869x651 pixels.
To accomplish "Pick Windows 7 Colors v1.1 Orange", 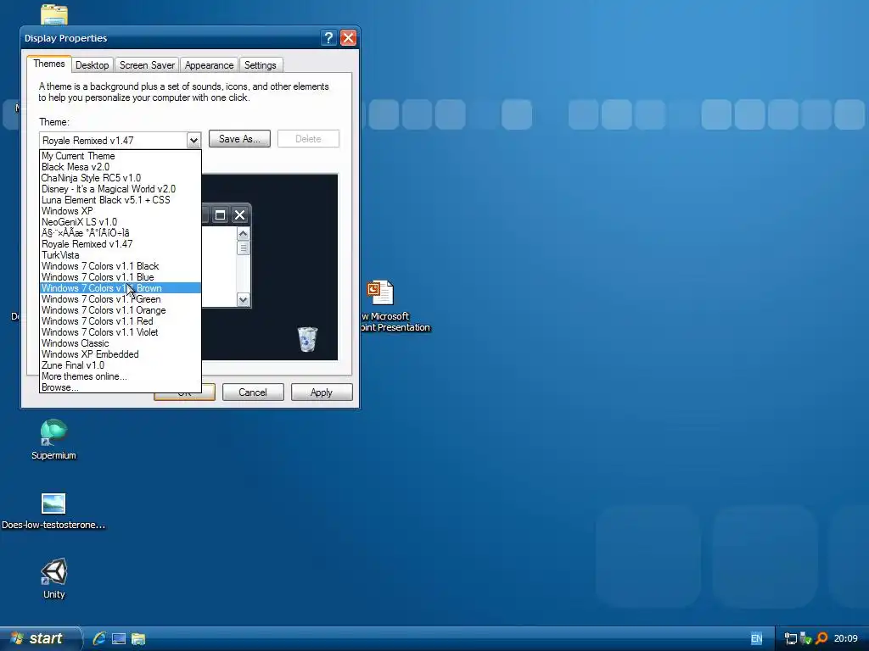I will 121,310.
